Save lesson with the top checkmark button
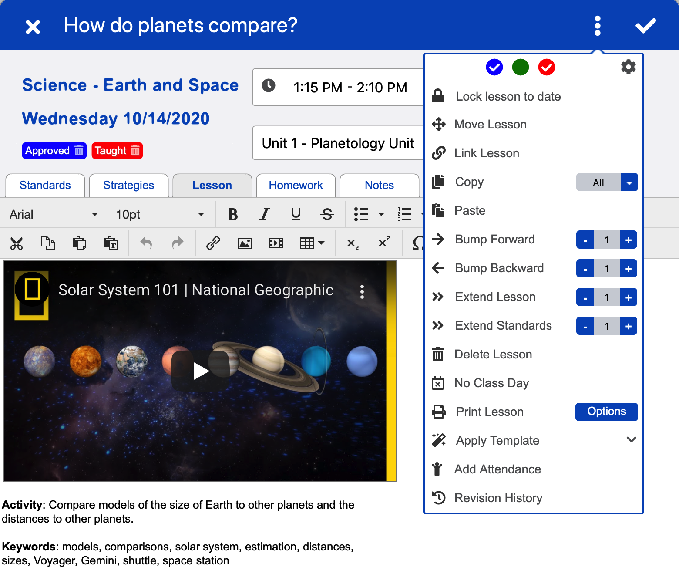679x574 pixels. click(x=645, y=26)
